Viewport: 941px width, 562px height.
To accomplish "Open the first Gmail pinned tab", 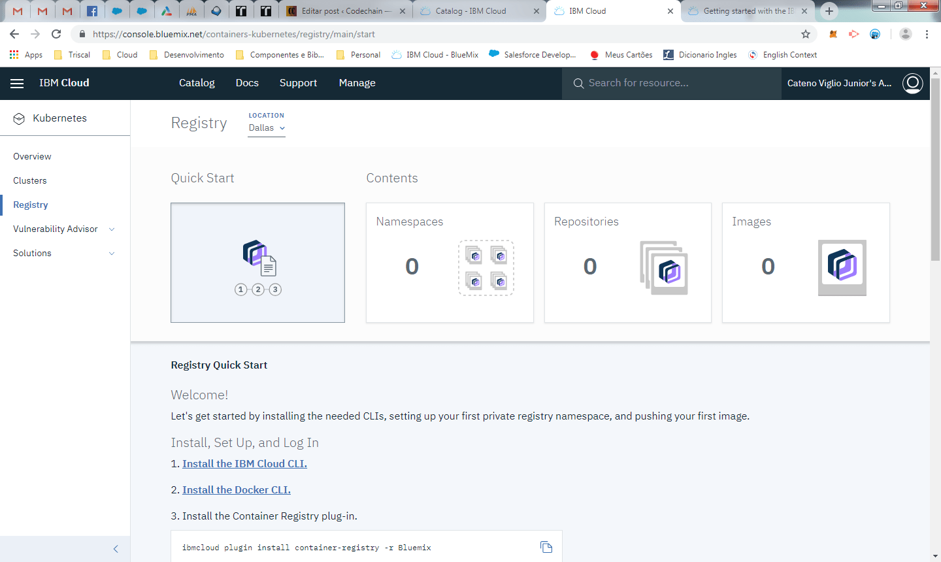I will point(18,11).
